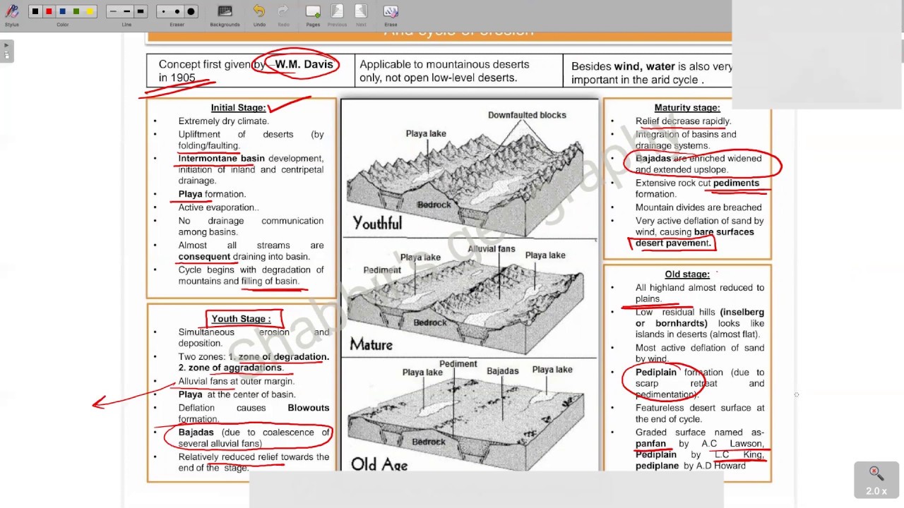904x508 pixels.
Task: Click the "panfan" term in Old stage
Action: 650,444
